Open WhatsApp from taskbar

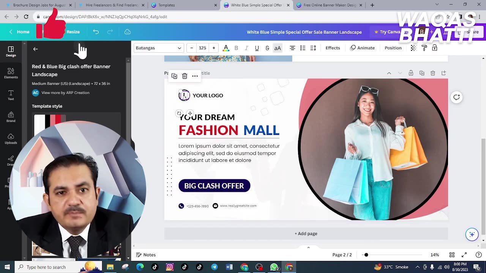click(274, 267)
